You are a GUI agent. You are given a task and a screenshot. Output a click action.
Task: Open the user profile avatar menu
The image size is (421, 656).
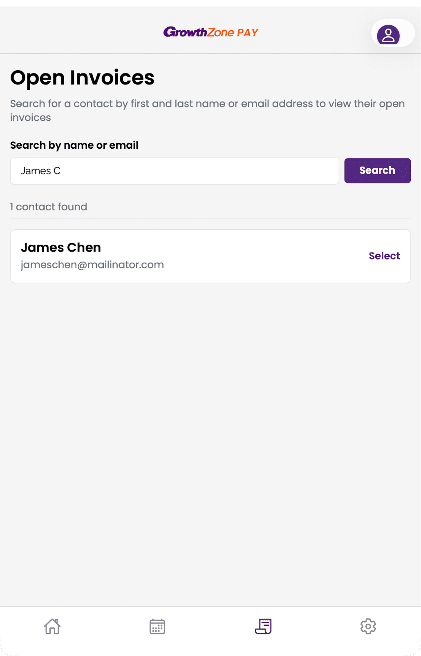388,34
